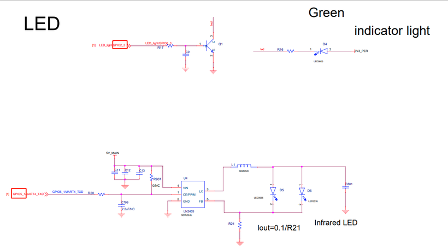Click the red 'GPIO2_3' port text
The height and width of the screenshot is (248, 448).
click(x=120, y=45)
